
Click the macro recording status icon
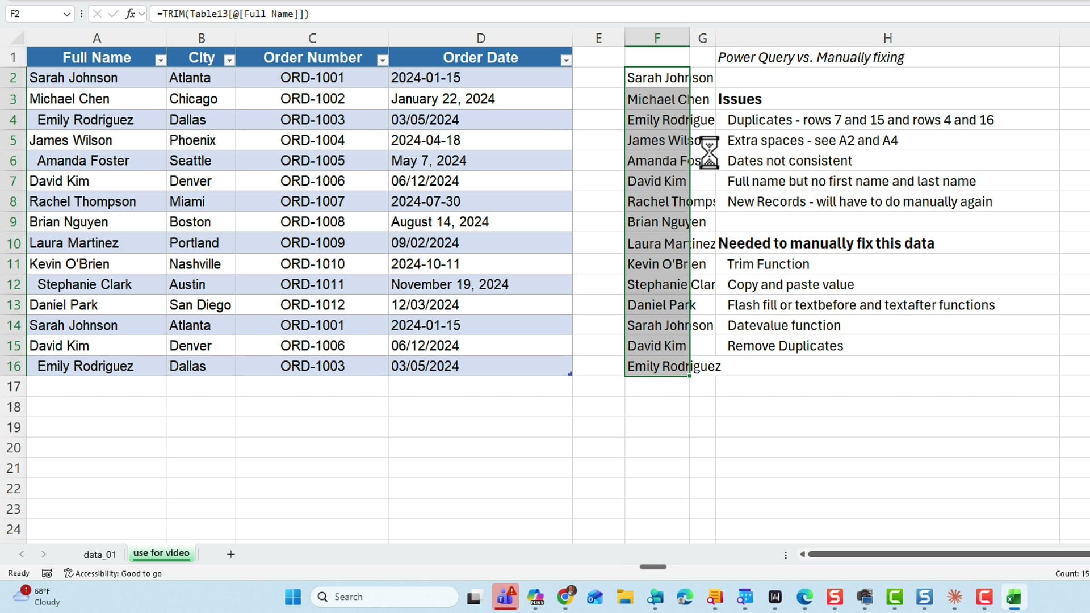tap(47, 573)
